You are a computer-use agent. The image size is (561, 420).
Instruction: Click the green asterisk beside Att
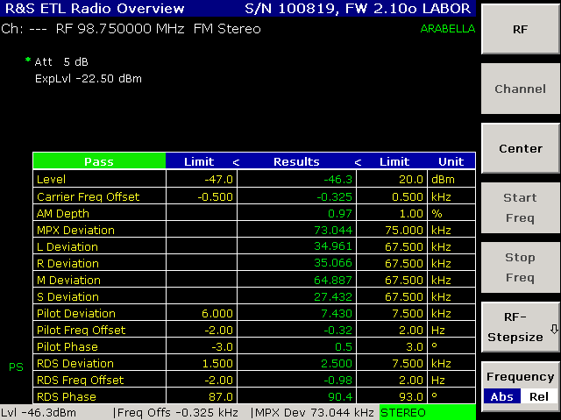tap(27, 61)
